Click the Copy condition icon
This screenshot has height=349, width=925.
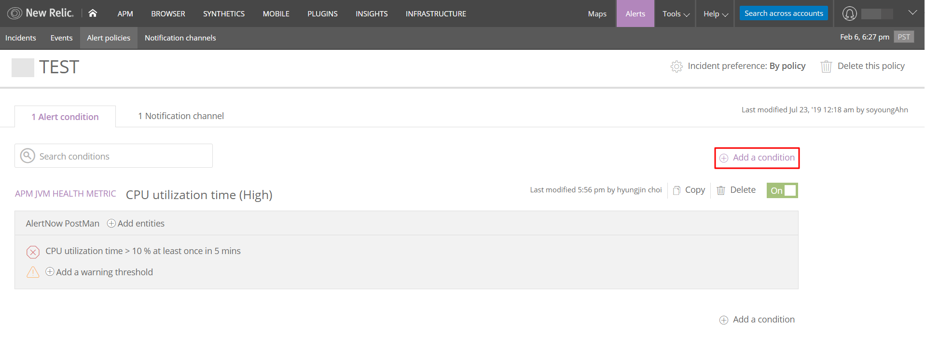pos(677,190)
